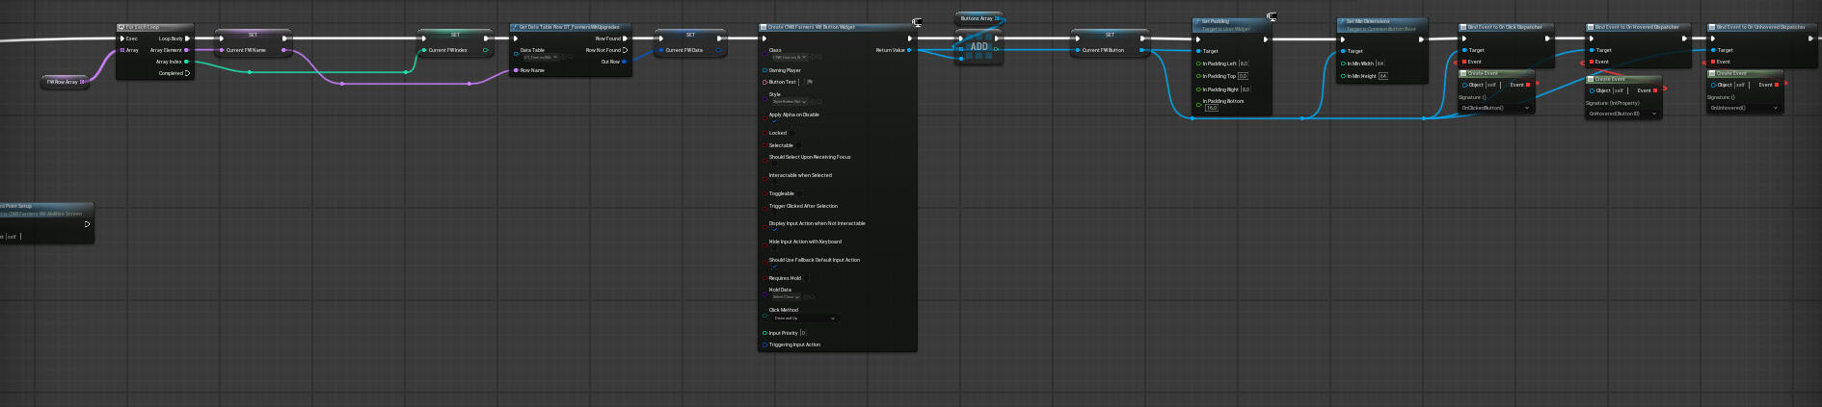Click the red Event pin on Bind On Click node
This screenshot has height=407, width=1822.
1466,62
